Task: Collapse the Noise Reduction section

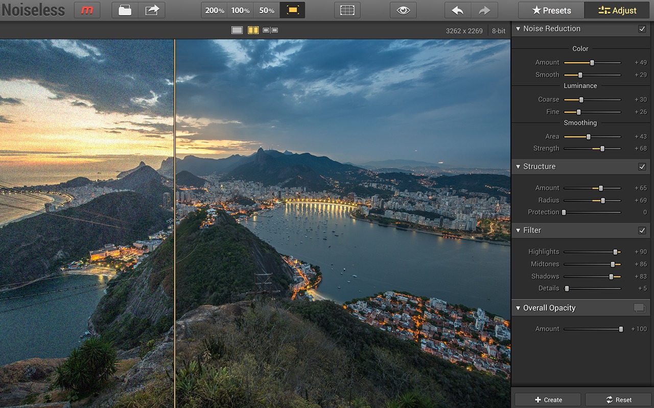Action: [x=518, y=29]
